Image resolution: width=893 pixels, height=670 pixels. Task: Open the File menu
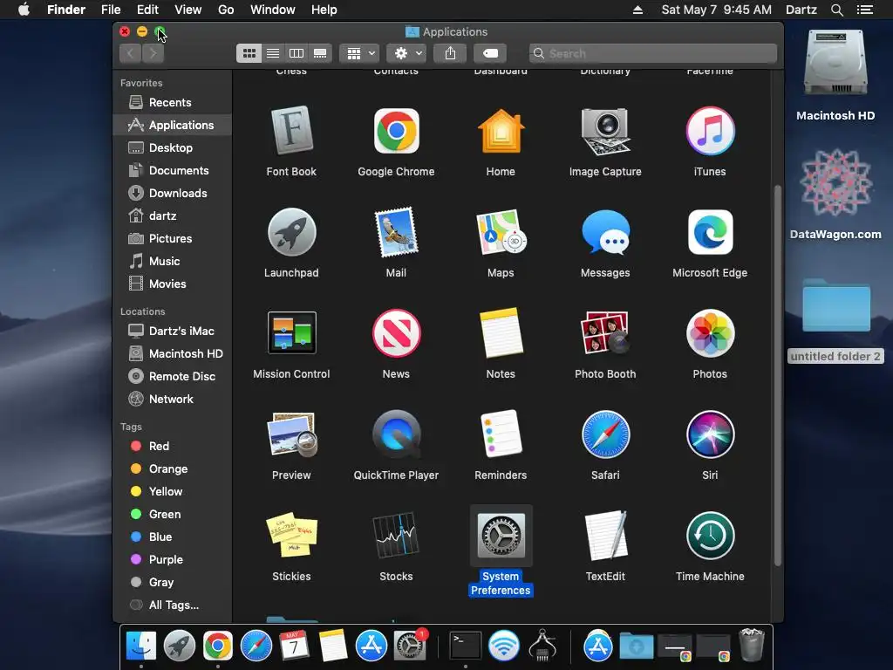[x=111, y=10]
